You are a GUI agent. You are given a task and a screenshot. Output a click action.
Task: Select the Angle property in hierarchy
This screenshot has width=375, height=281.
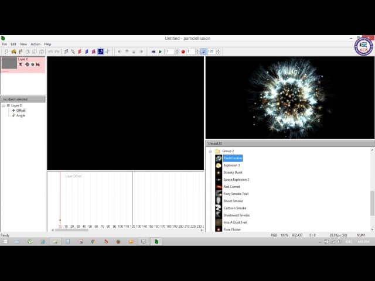point(21,115)
